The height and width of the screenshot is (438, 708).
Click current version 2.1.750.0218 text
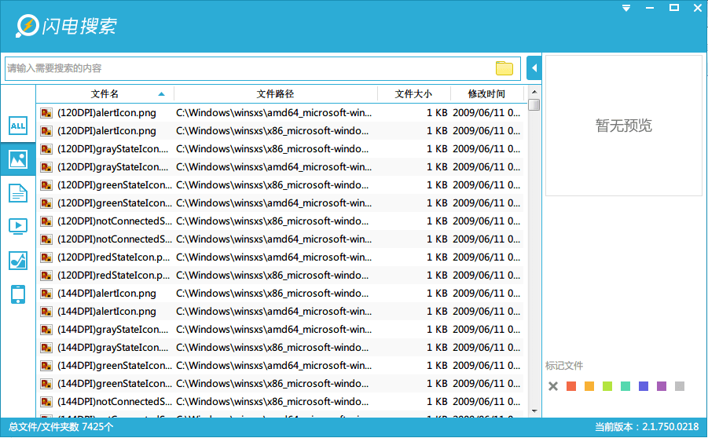pyautogui.click(x=647, y=427)
